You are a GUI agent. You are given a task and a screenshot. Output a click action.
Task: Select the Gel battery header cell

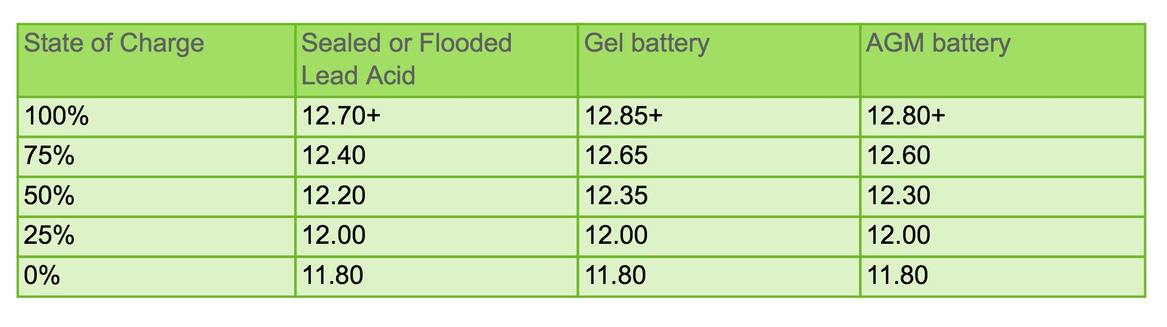[x=719, y=60]
